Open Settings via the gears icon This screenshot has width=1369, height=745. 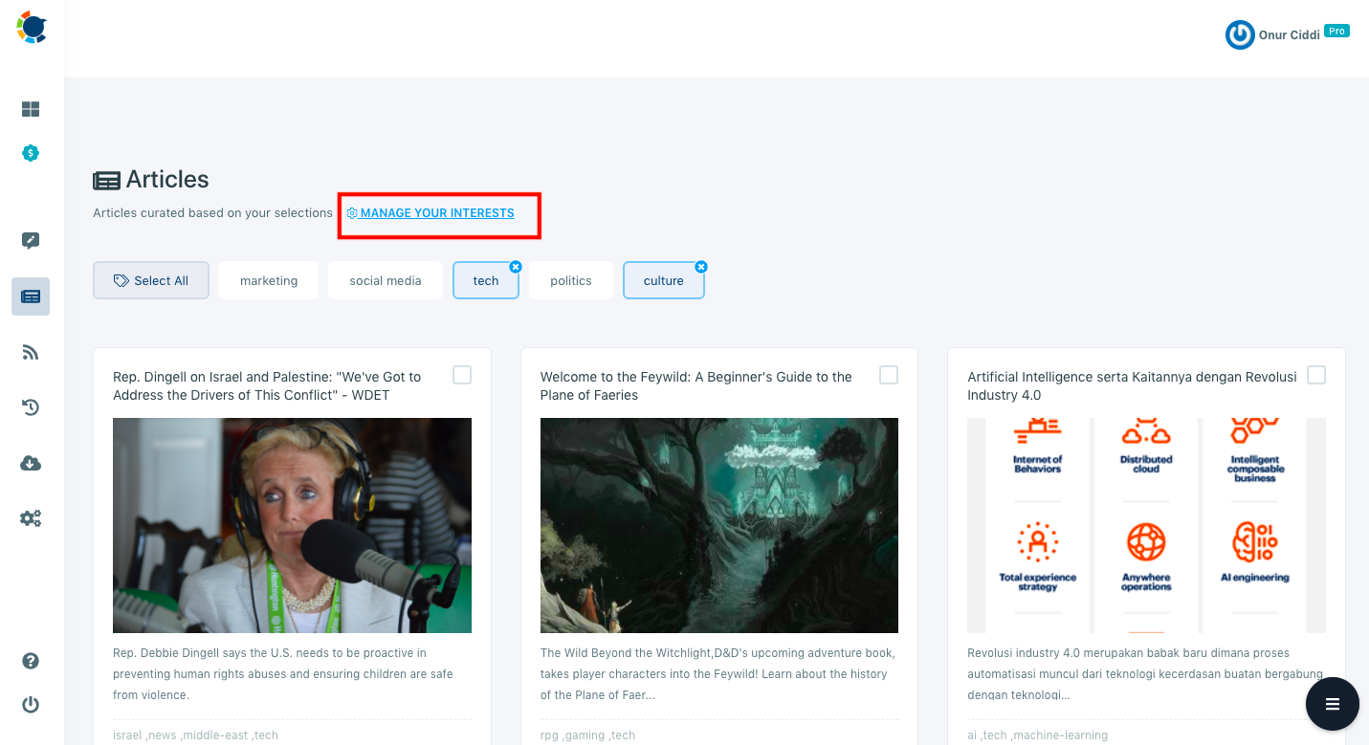[x=30, y=518]
